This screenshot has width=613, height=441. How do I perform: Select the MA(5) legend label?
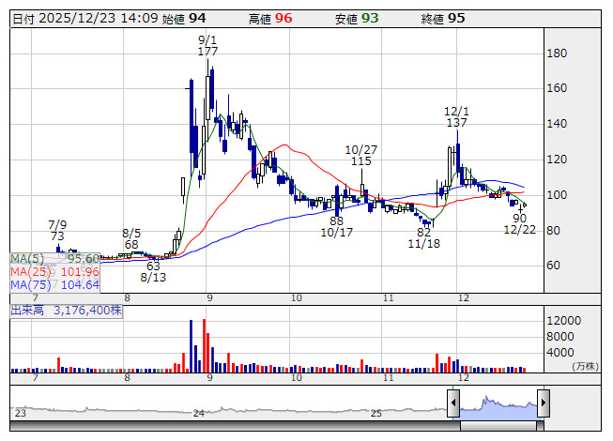(27, 258)
